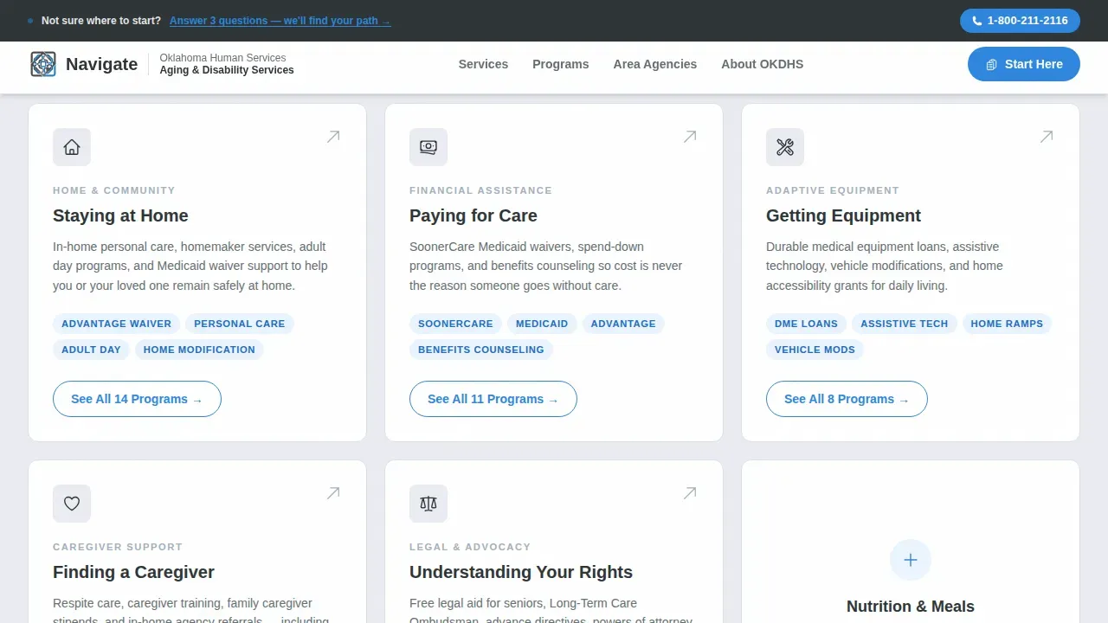Open the Services menu
This screenshot has height=623, width=1108.
[x=483, y=64]
